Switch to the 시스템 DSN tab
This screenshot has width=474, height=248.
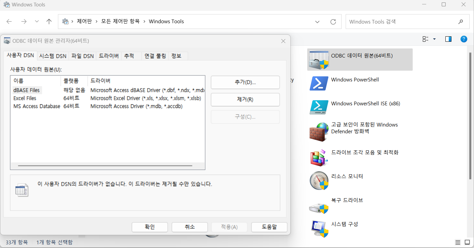click(x=53, y=56)
